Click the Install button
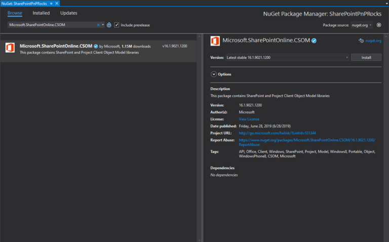 (366, 58)
